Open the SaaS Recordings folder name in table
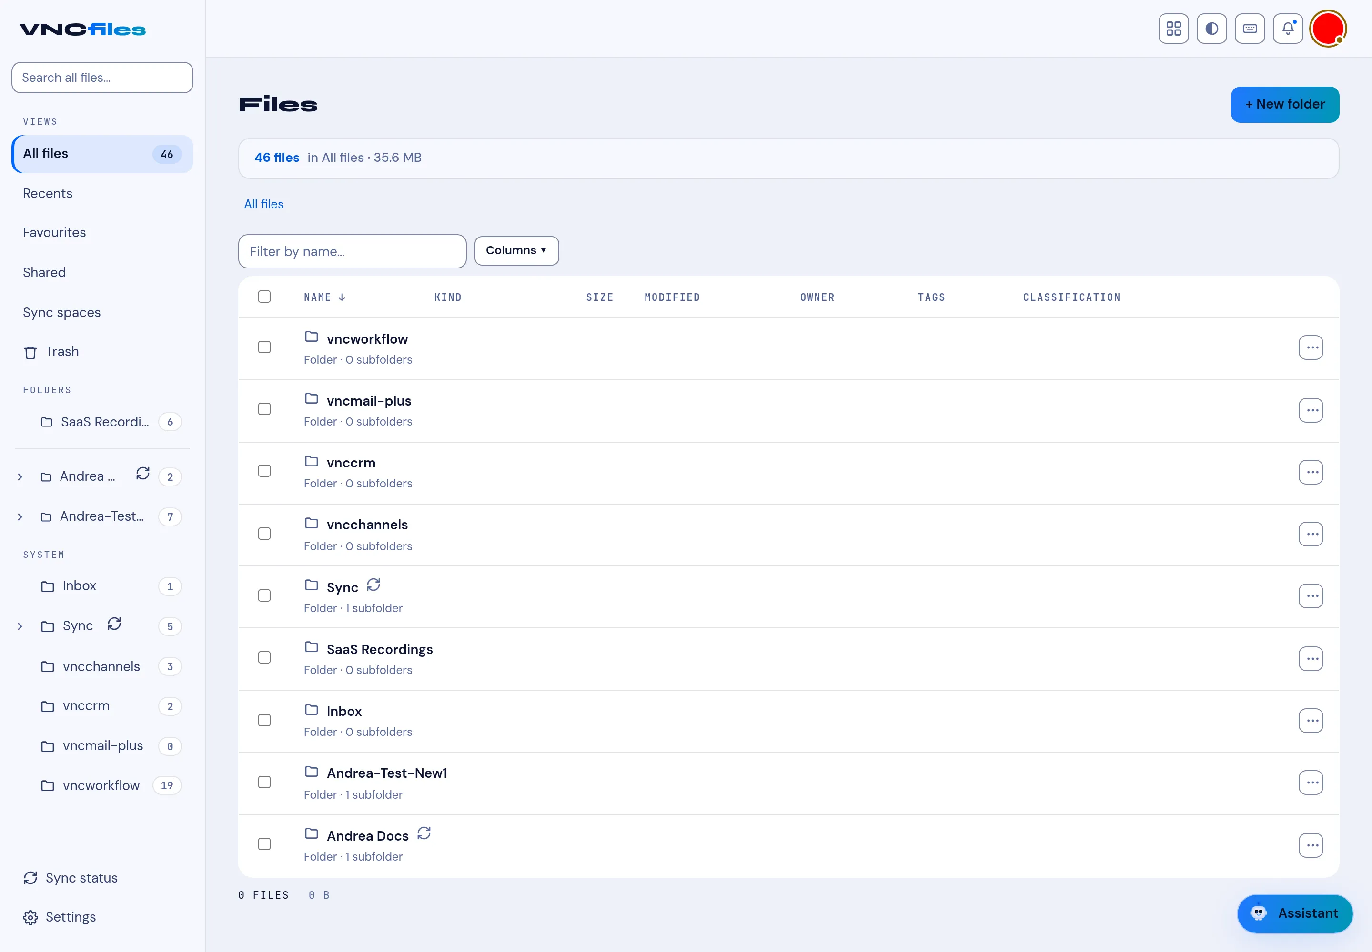 pos(380,649)
